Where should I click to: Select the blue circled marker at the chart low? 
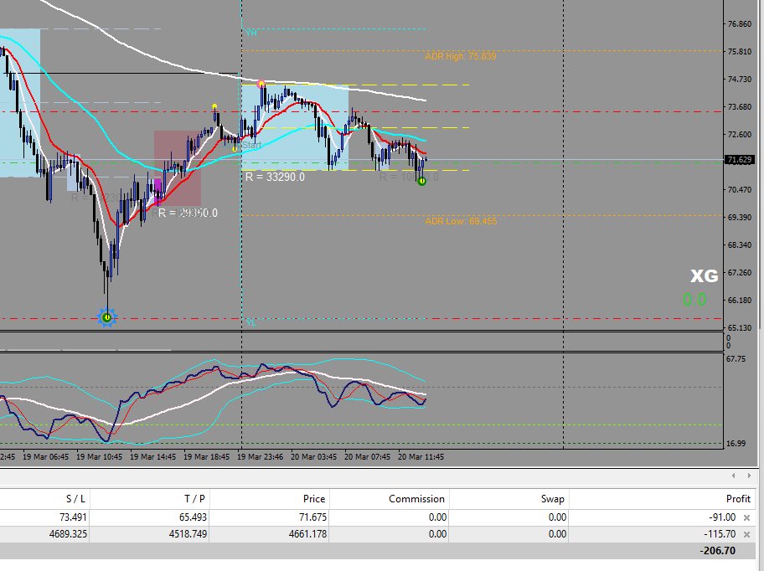[x=107, y=316]
